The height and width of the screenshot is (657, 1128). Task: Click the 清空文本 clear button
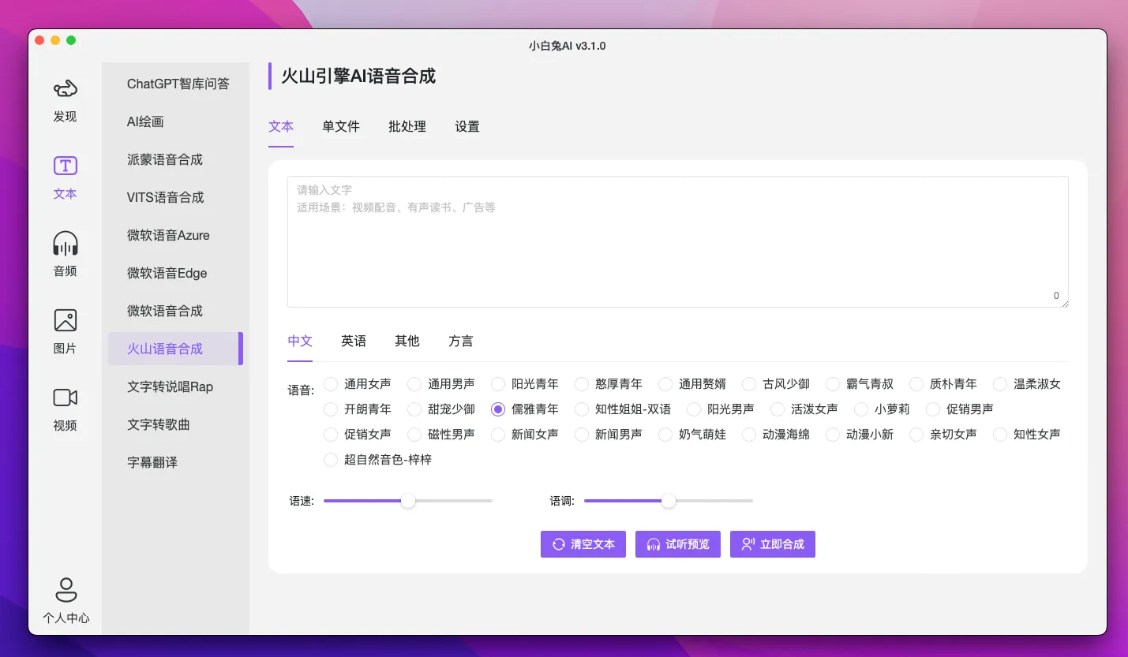[x=583, y=544]
